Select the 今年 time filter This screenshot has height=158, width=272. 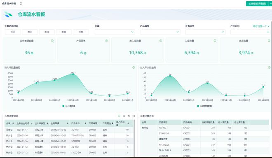[x=81, y=32]
